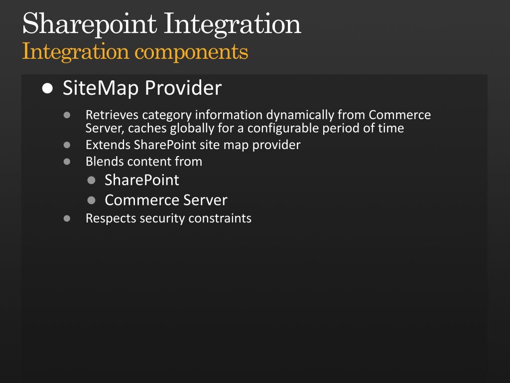Click the bullet next to Extends SharePoint
The image size is (510, 383).
tap(67, 145)
